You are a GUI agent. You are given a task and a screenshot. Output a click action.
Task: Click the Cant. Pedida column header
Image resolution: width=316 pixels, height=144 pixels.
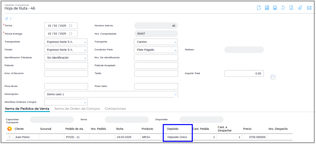pos(201,129)
